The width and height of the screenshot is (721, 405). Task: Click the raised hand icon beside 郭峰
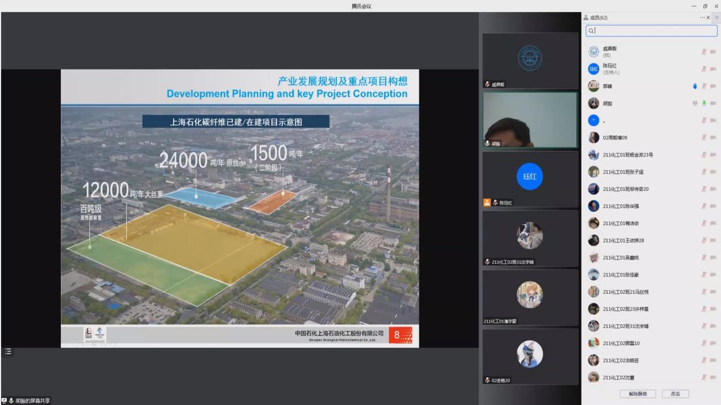pyautogui.click(x=695, y=86)
